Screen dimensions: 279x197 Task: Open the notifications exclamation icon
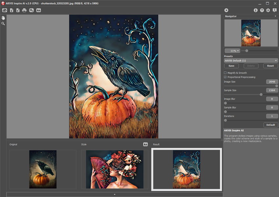pyautogui.click(x=275, y=10)
